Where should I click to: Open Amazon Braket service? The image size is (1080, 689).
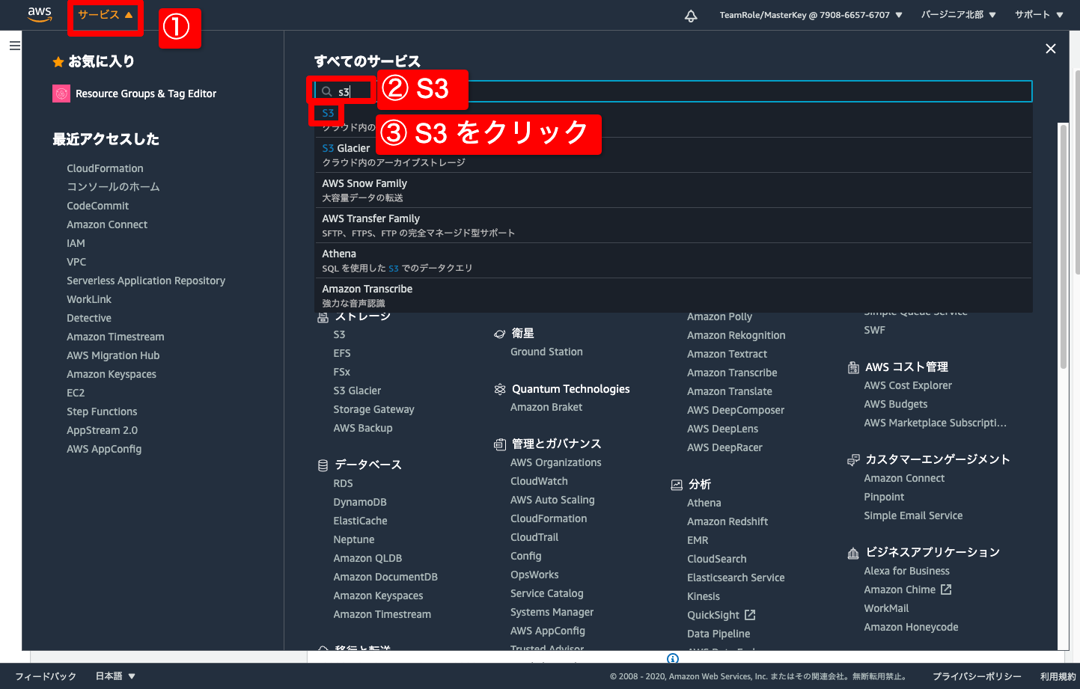[x=546, y=407]
